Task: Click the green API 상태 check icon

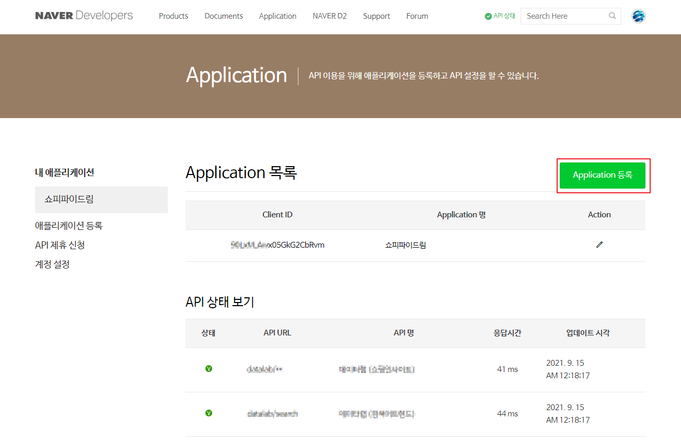Action: tap(488, 16)
